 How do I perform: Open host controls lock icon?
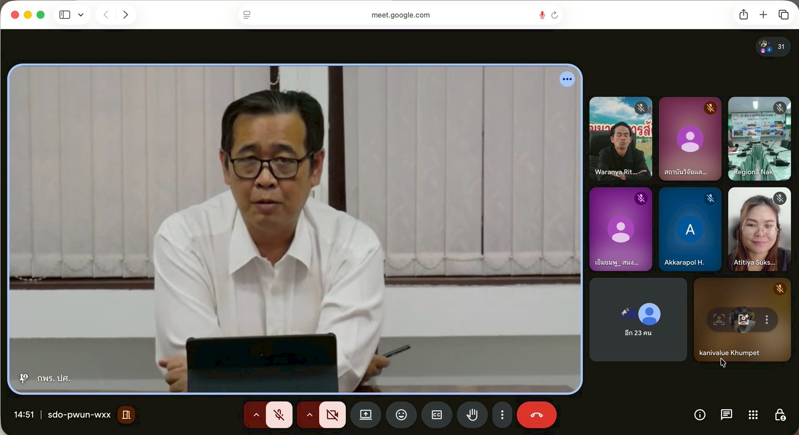click(780, 415)
